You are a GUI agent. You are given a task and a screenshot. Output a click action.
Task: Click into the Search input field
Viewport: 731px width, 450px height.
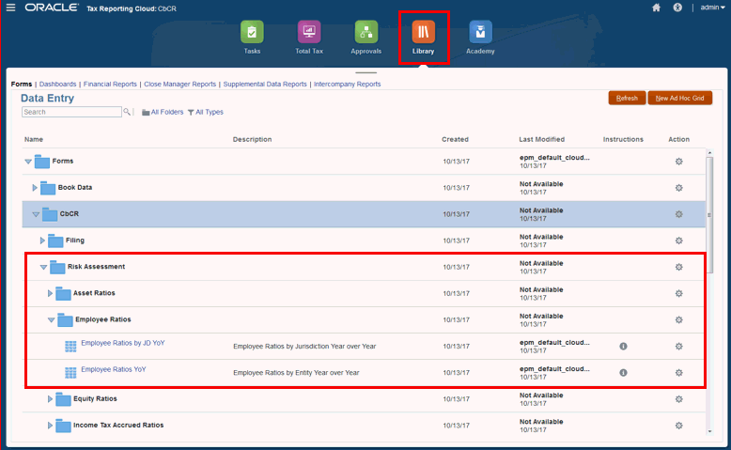pyautogui.click(x=71, y=112)
